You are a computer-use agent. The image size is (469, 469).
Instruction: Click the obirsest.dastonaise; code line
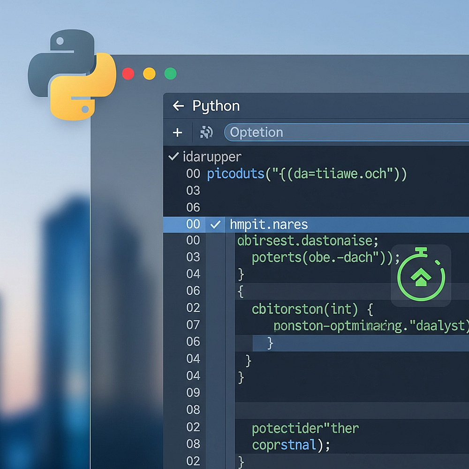pos(308,241)
